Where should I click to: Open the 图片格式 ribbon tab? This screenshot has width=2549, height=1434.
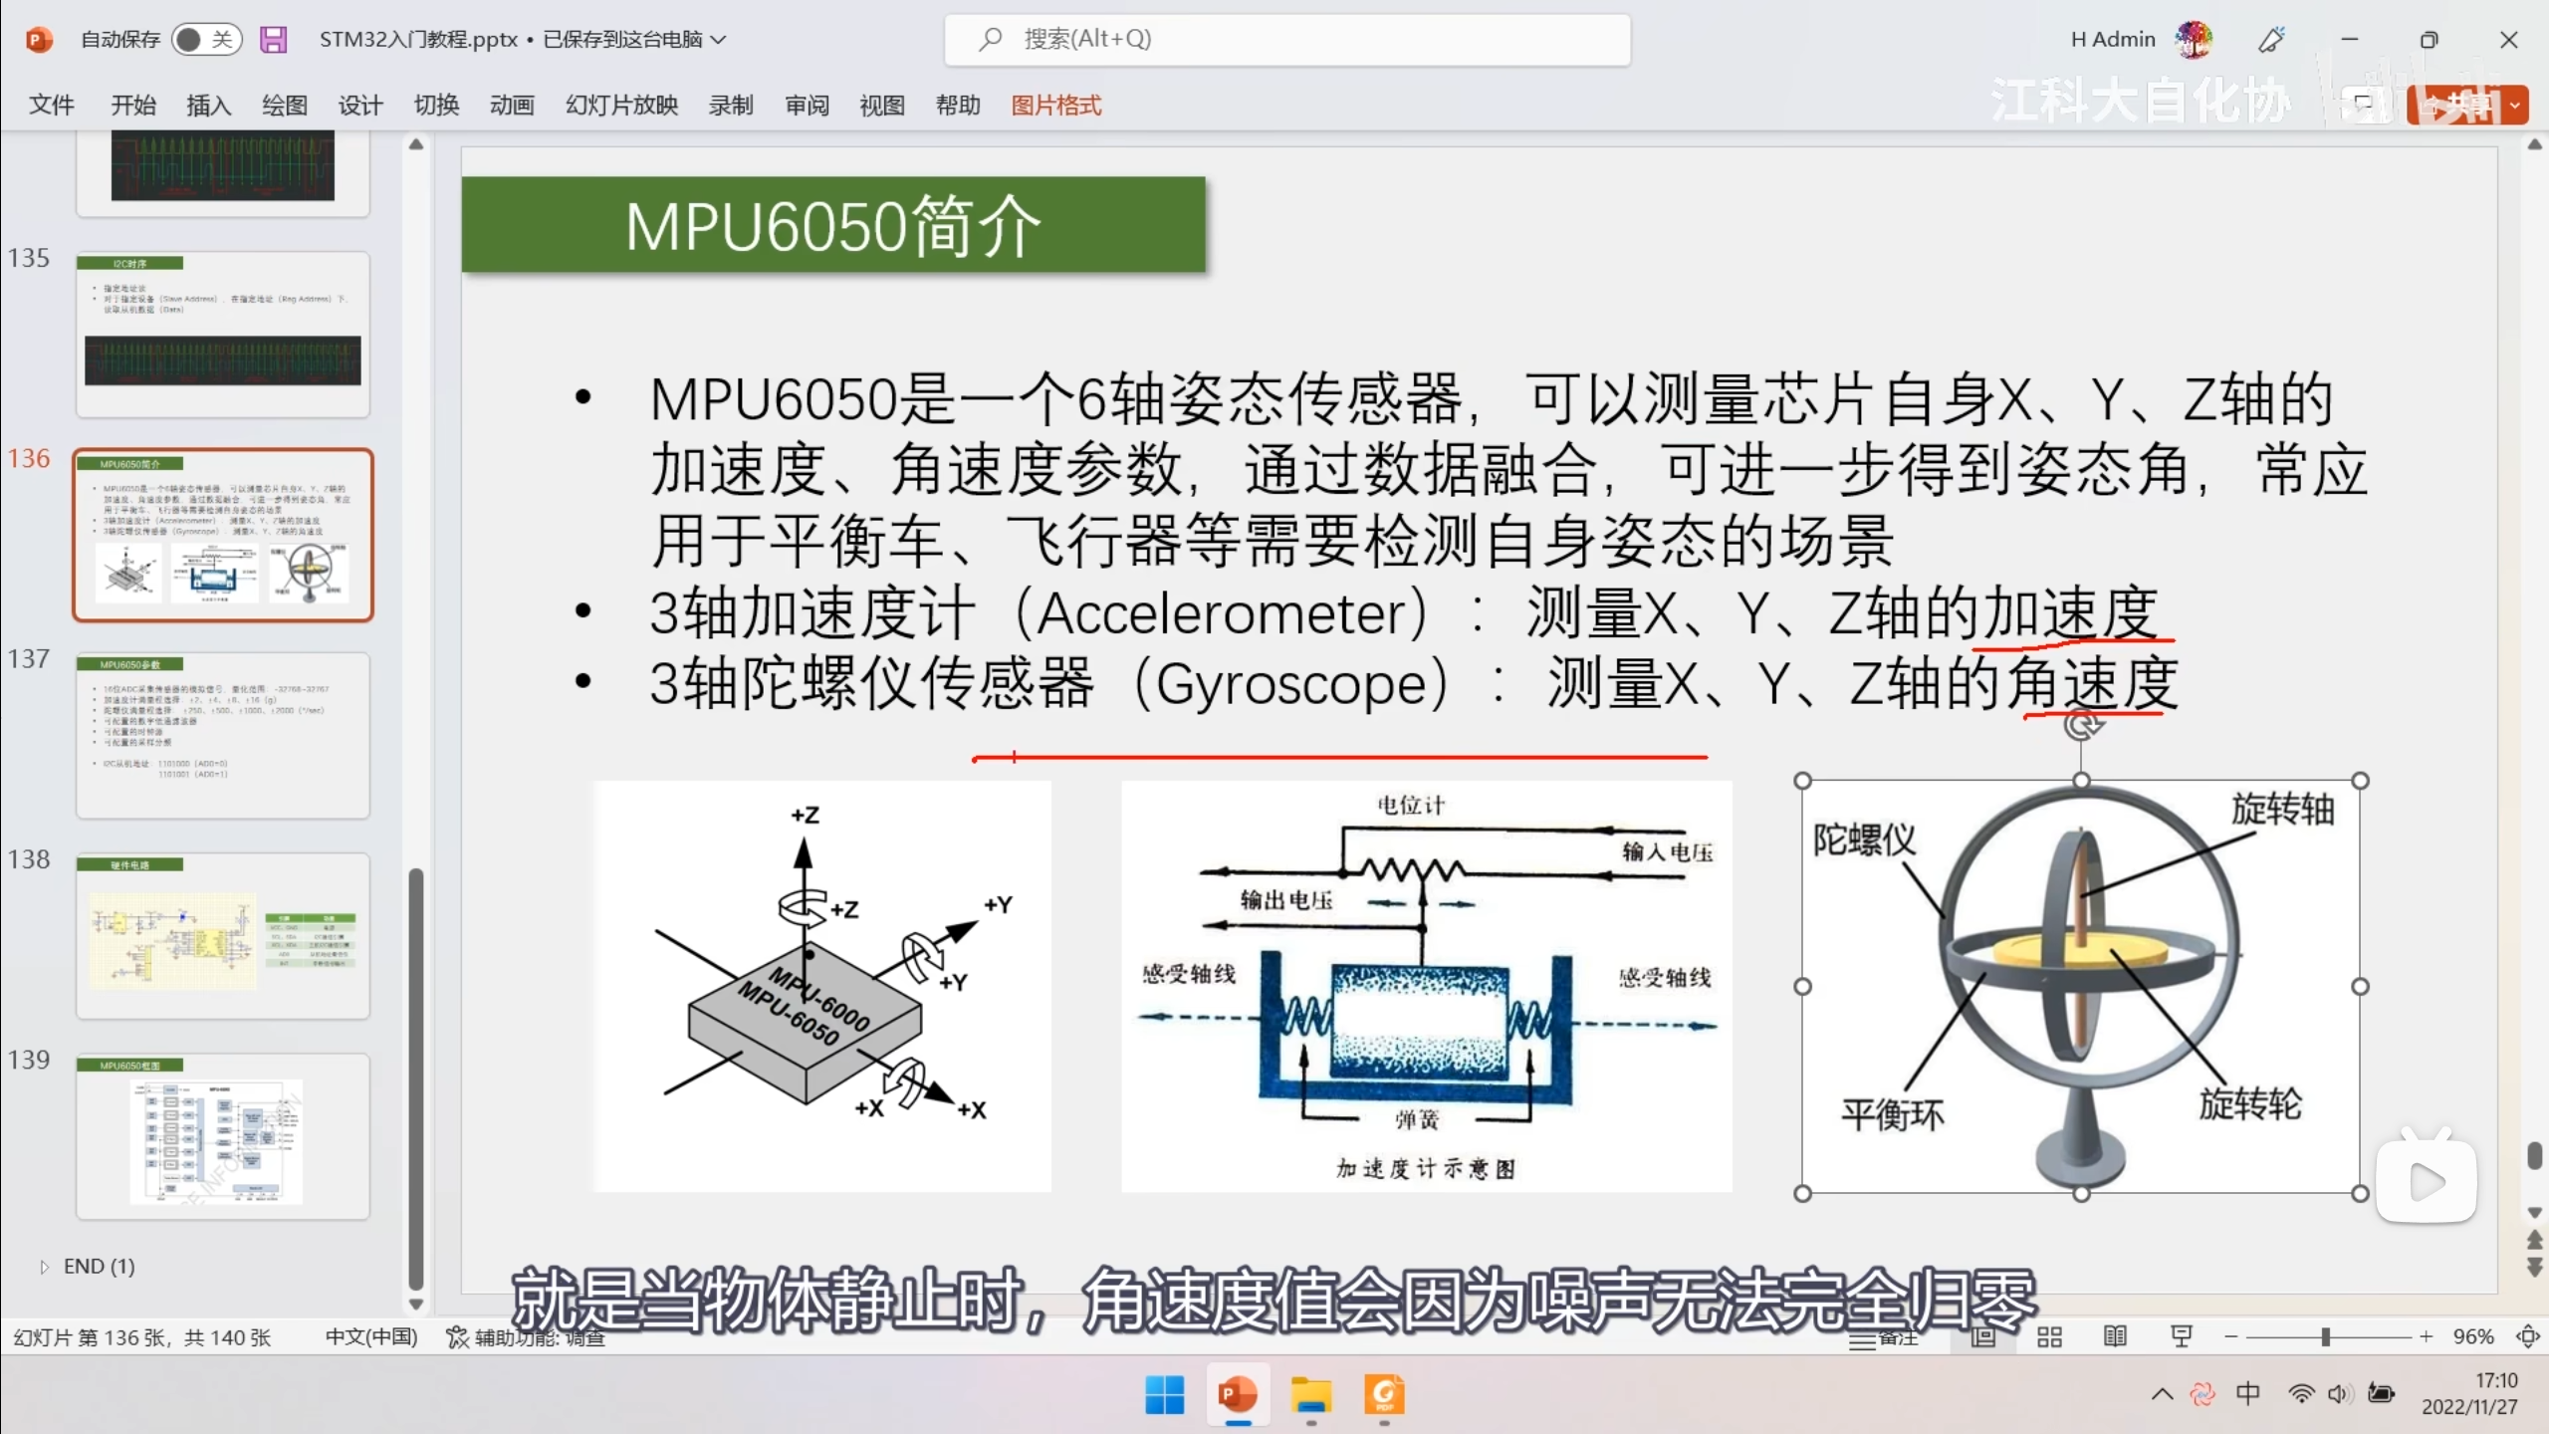pos(1055,106)
